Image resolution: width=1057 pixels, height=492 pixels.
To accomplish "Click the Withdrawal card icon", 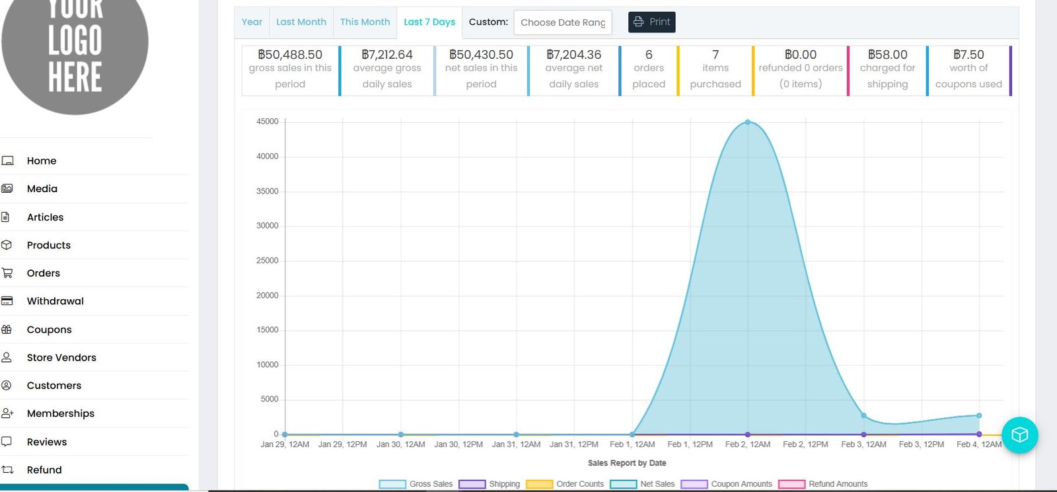I will tap(7, 301).
